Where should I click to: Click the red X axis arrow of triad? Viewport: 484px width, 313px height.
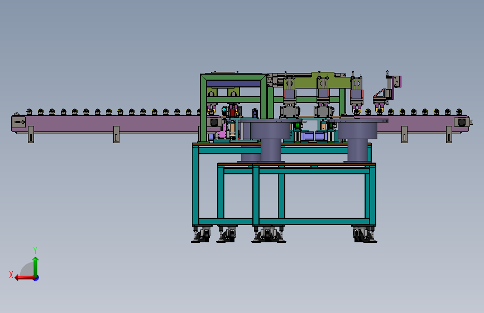[x=25, y=278]
